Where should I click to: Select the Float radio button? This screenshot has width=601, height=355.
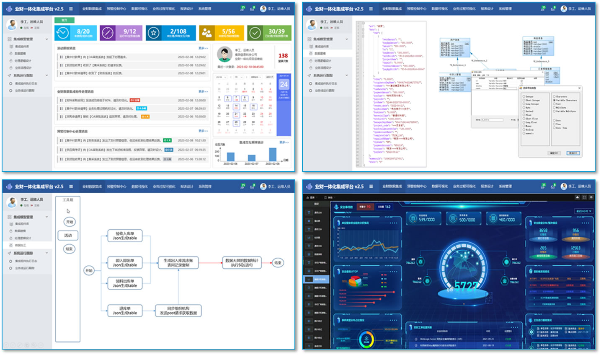pyautogui.click(x=524, y=115)
